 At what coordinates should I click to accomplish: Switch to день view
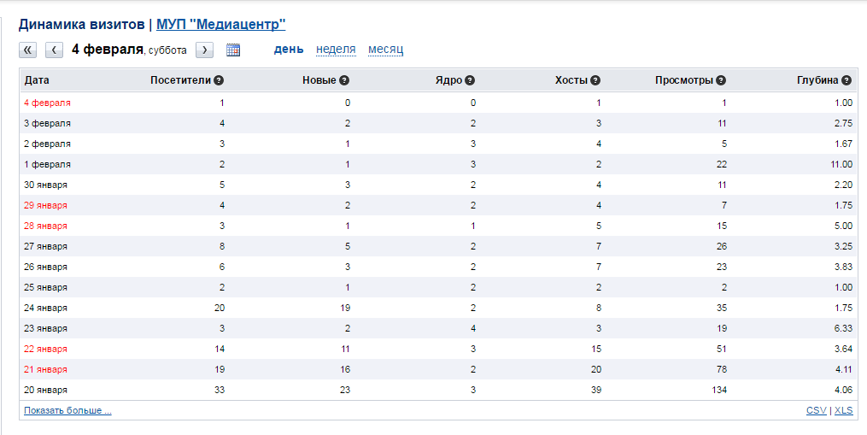[288, 49]
